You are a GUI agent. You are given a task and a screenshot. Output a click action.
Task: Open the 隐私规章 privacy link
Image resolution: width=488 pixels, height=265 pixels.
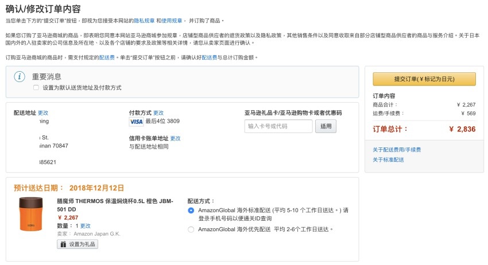click(x=144, y=21)
